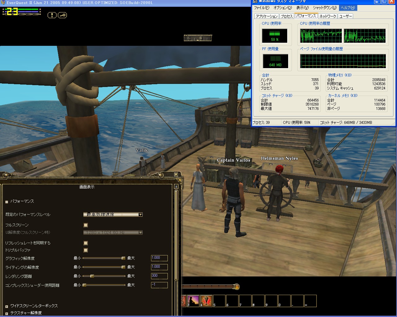Screen dimensions: 397x317
Task: Click the コンプレックスシェーダー使用距離 slider handle
Action: pos(84,285)
